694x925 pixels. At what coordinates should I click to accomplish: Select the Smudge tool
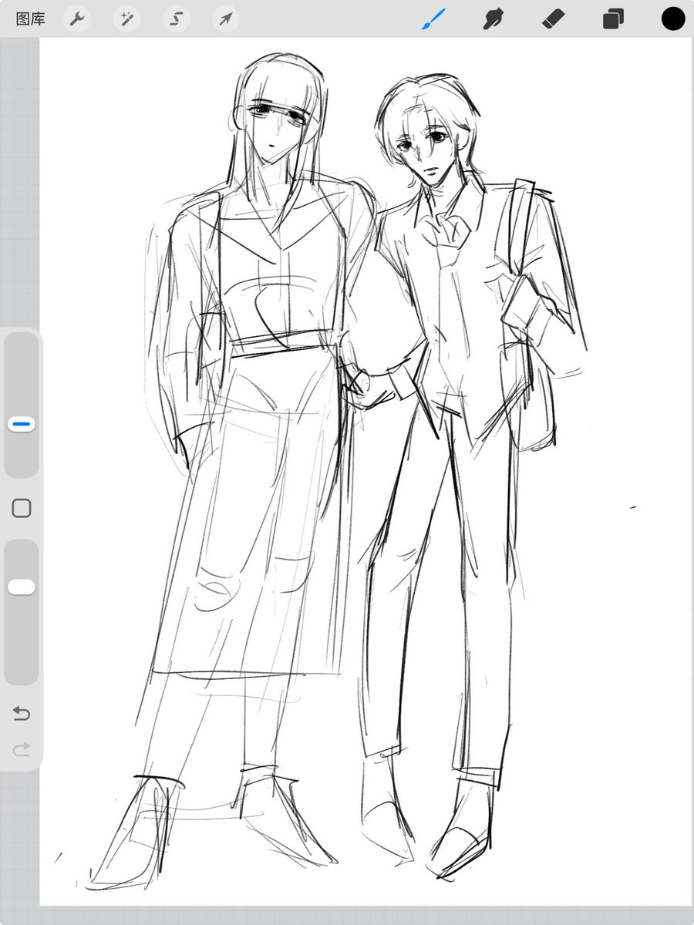[x=494, y=19]
